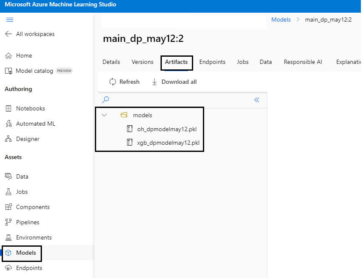
Task: Click the Designer hierarchy icon
Action: (8, 139)
